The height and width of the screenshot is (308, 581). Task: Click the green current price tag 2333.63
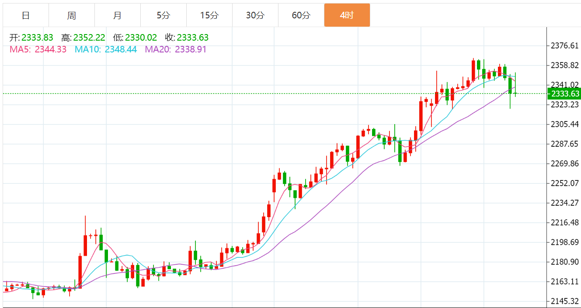pyautogui.click(x=565, y=94)
